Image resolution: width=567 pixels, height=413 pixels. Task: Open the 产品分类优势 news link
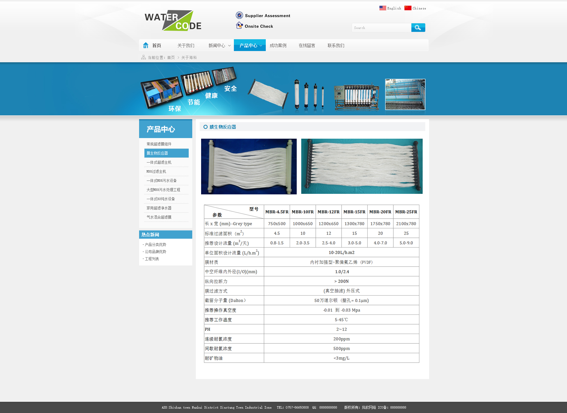(x=155, y=245)
